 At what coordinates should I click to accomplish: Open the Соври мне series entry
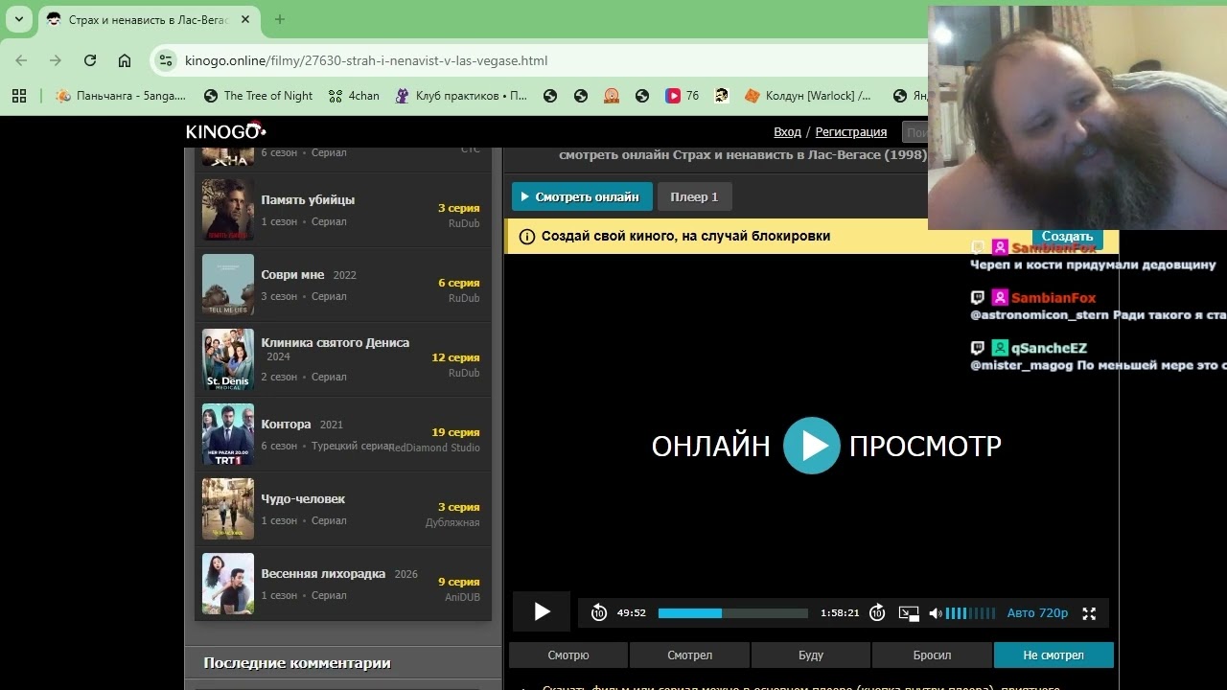(342, 285)
